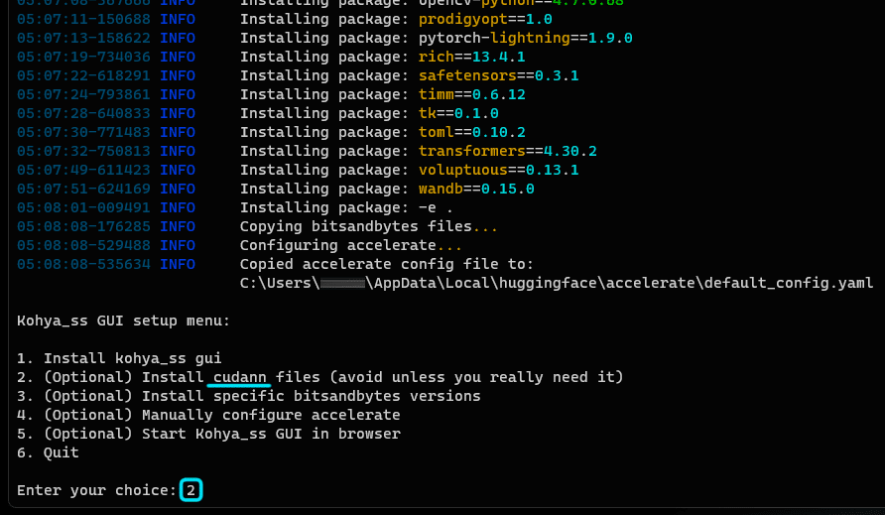Click the default_config.yaml path line
The height and width of the screenshot is (515, 885).
tap(557, 283)
